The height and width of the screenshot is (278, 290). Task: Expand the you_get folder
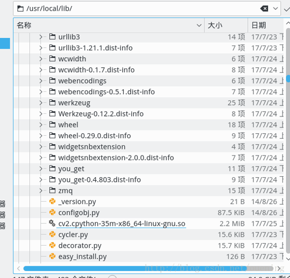(x=41, y=169)
